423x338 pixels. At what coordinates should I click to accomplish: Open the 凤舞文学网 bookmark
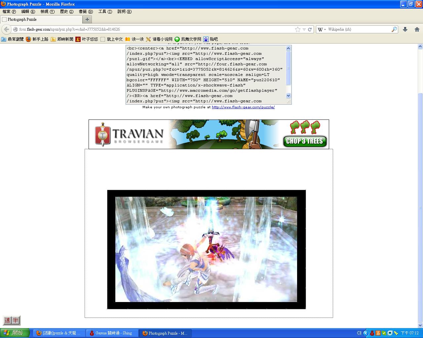[188, 39]
